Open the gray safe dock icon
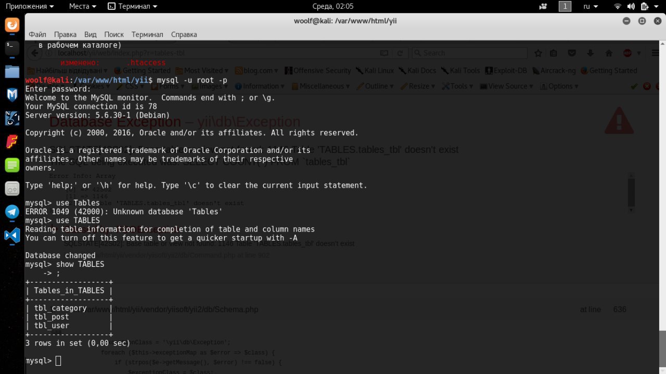Viewport: 666px width, 374px height. tap(12, 189)
